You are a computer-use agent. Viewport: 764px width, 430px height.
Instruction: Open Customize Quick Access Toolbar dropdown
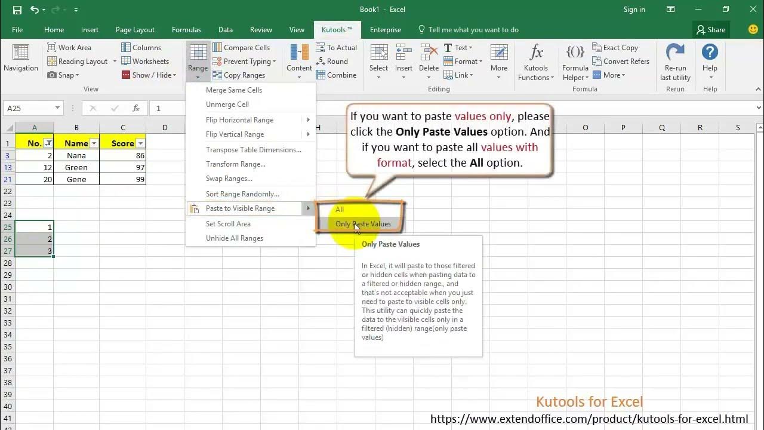[x=76, y=10]
